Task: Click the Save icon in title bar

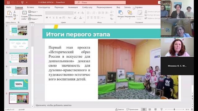Action: 8,2
